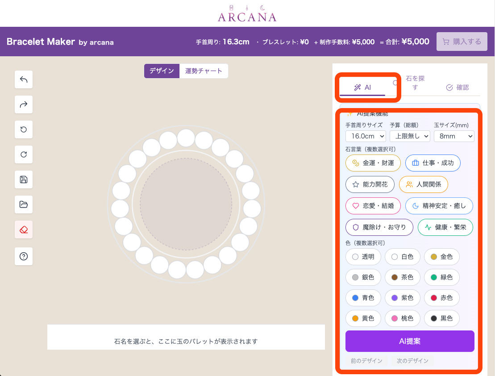The image size is (495, 376).
Task: Toggle the 金運・財運 stone meaning chip
Action: tap(373, 163)
